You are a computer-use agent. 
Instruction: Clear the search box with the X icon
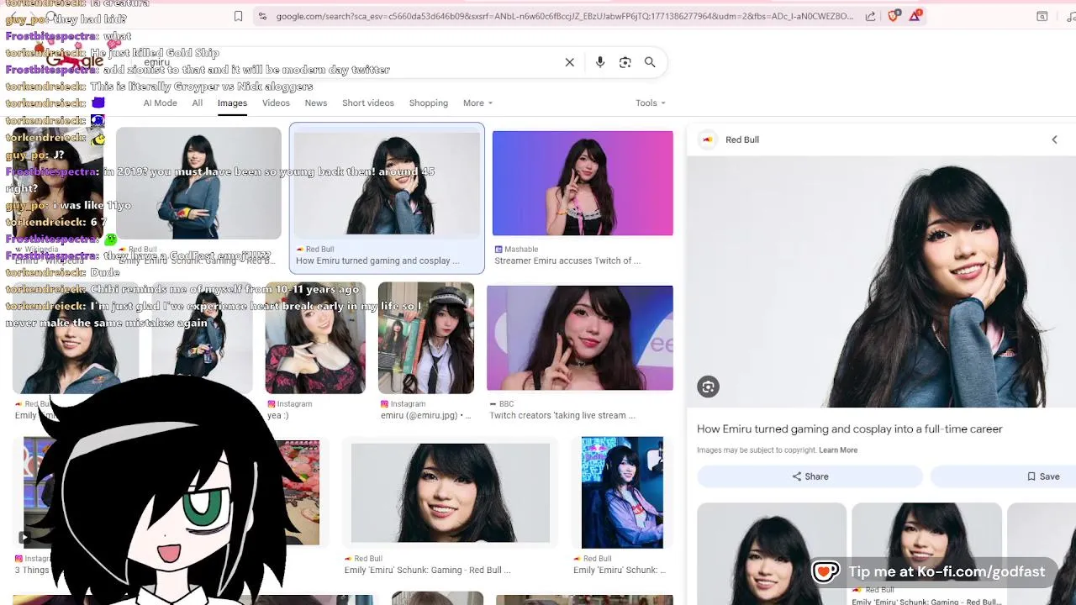pos(569,62)
